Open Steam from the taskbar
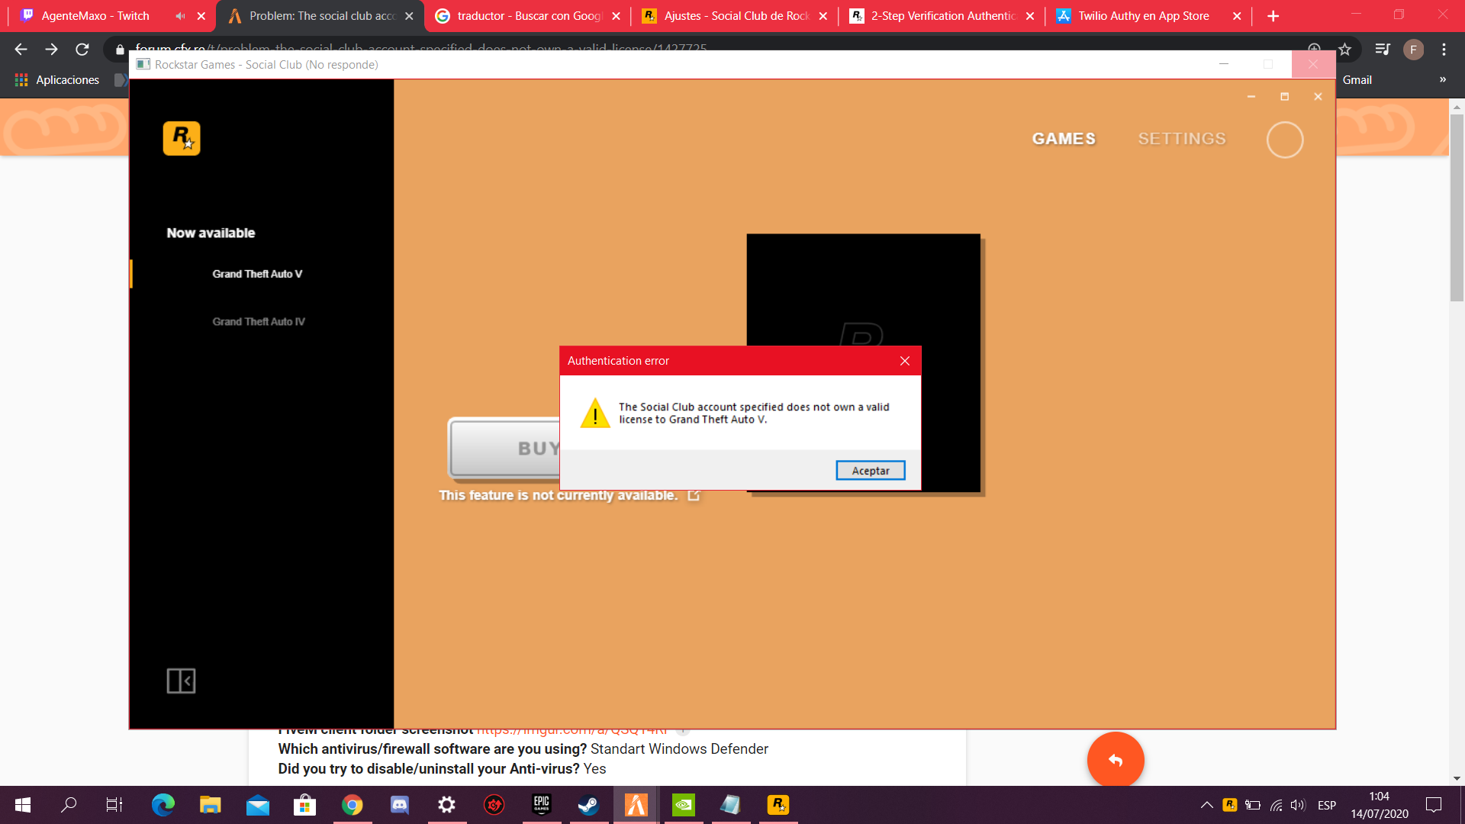Screen dimensions: 1465x824 [x=589, y=805]
